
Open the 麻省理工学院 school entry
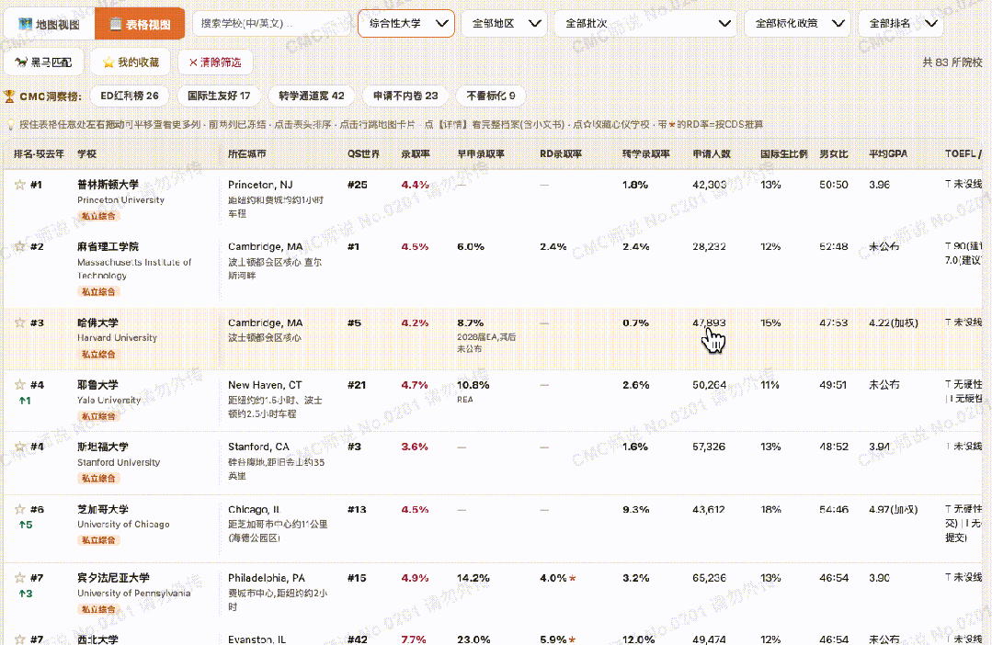pyautogui.click(x=108, y=246)
